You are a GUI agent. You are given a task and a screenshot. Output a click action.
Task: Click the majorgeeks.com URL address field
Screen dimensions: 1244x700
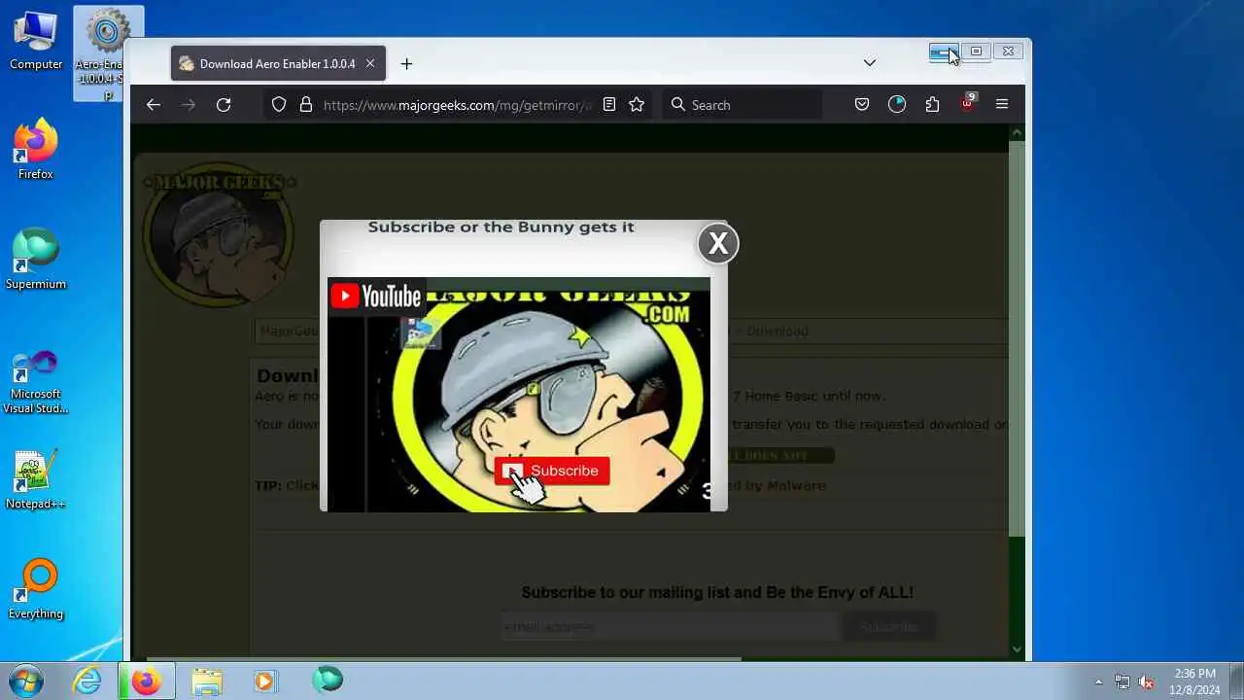click(457, 105)
